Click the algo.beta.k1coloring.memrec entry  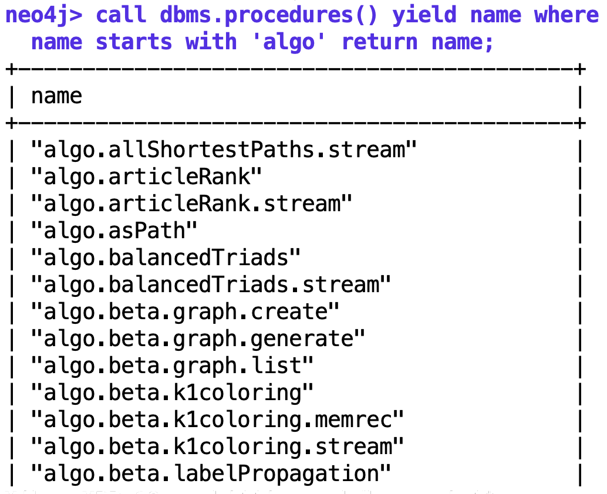[217, 420]
